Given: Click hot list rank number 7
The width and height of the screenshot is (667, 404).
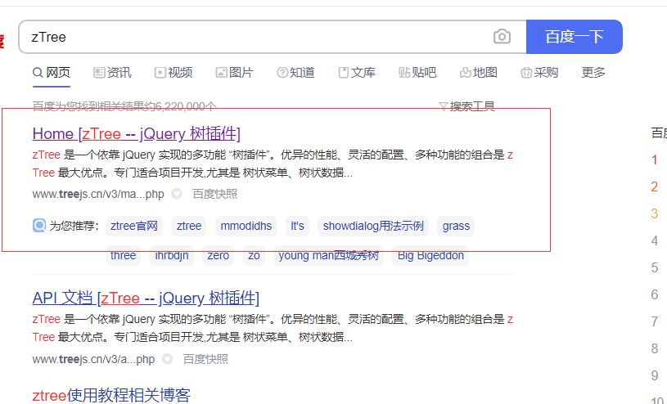Looking at the screenshot, I should coord(655,322).
